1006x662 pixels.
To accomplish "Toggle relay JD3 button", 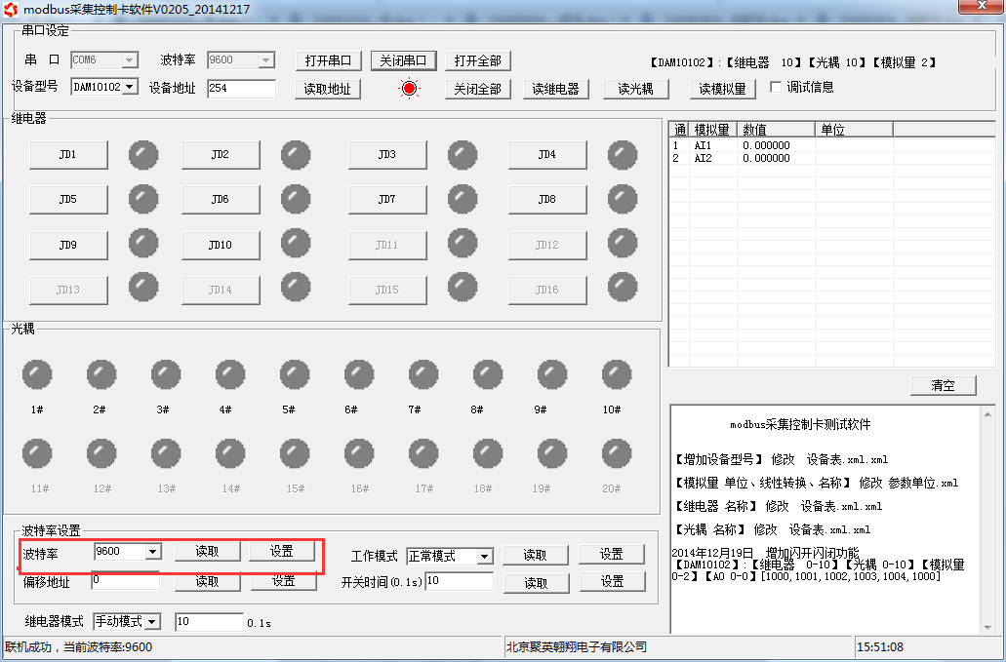I will click(386, 154).
